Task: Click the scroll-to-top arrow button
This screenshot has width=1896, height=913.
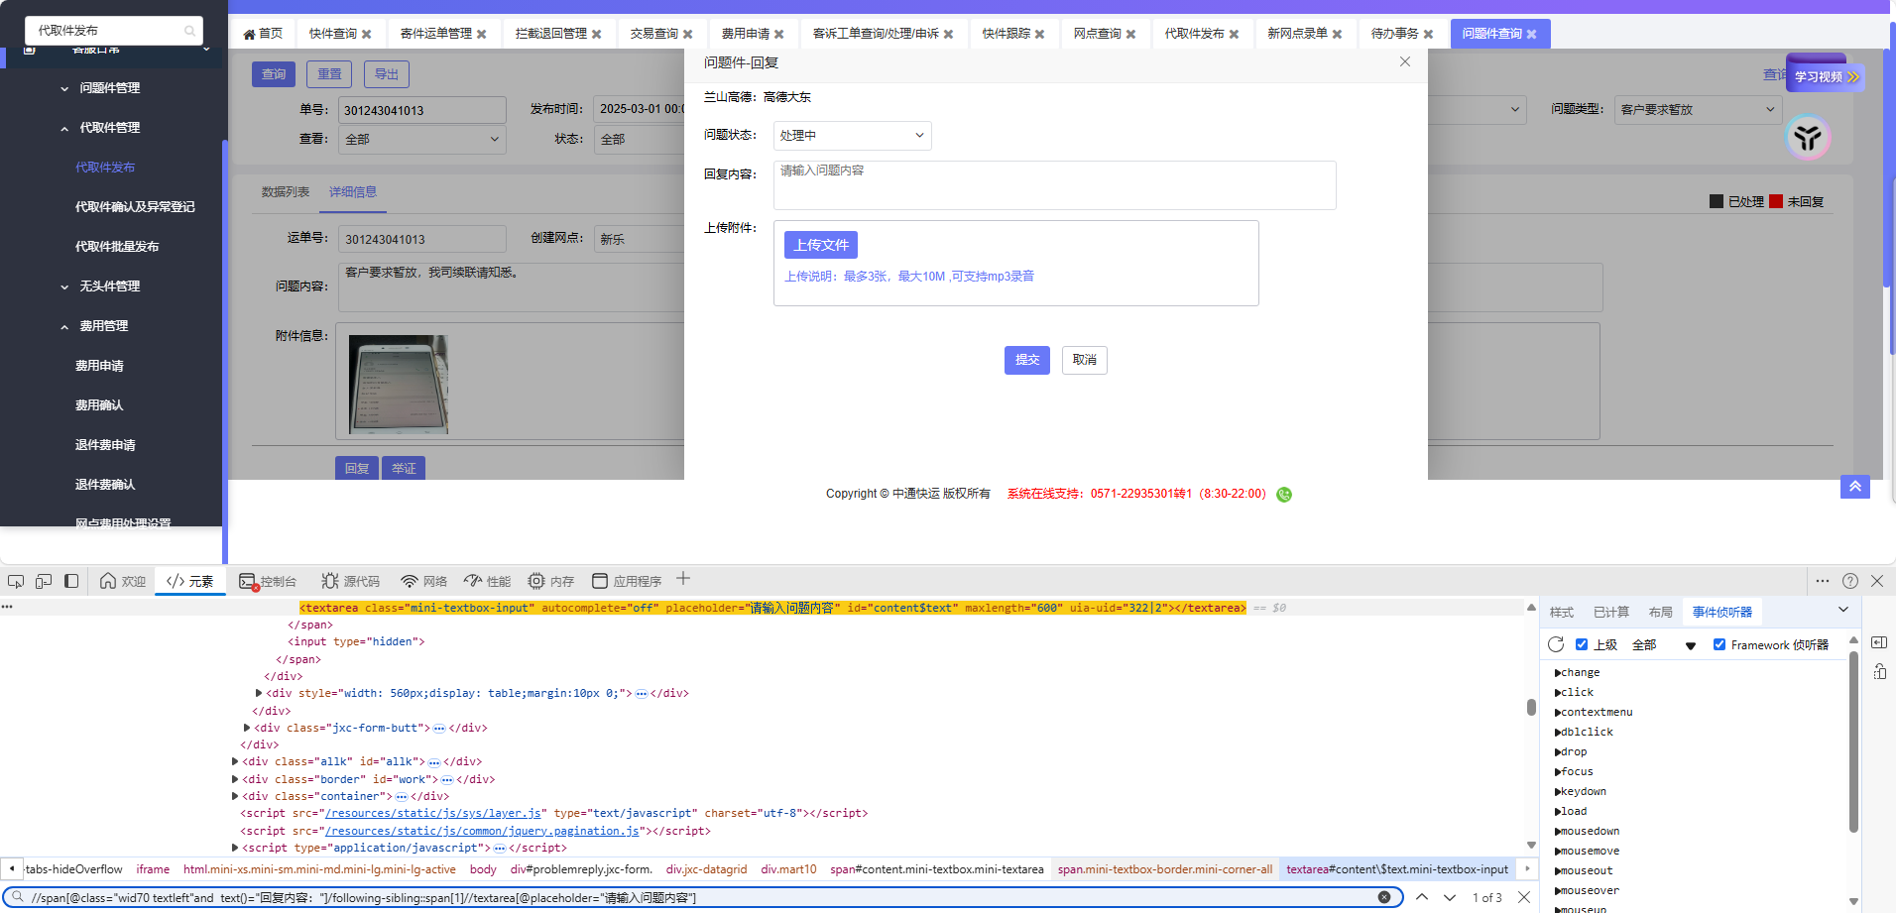Action: click(1854, 486)
